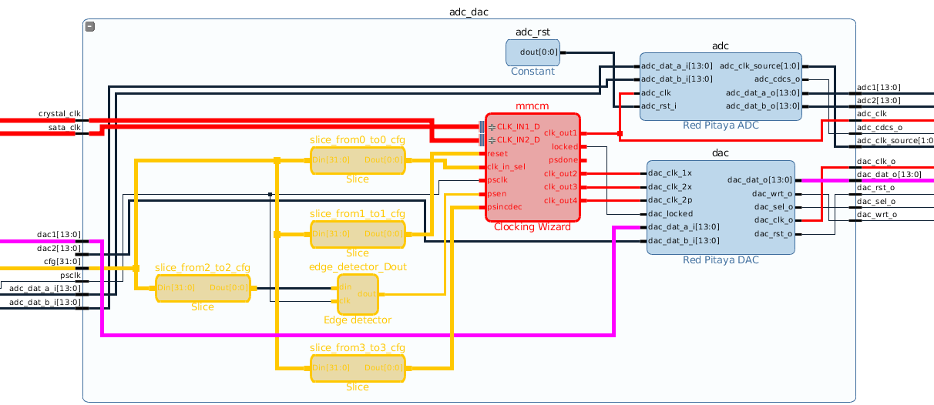This screenshot has height=405, width=934.
Task: Click the dac2[13:0] input port
Action: pos(59,248)
